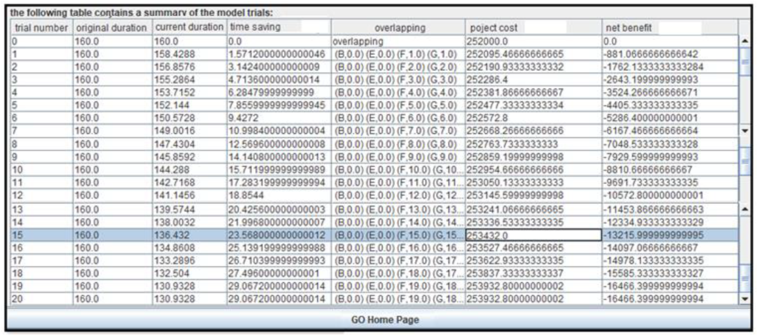Click net benefit cell of trial 9
757x336 pixels.
(670, 157)
